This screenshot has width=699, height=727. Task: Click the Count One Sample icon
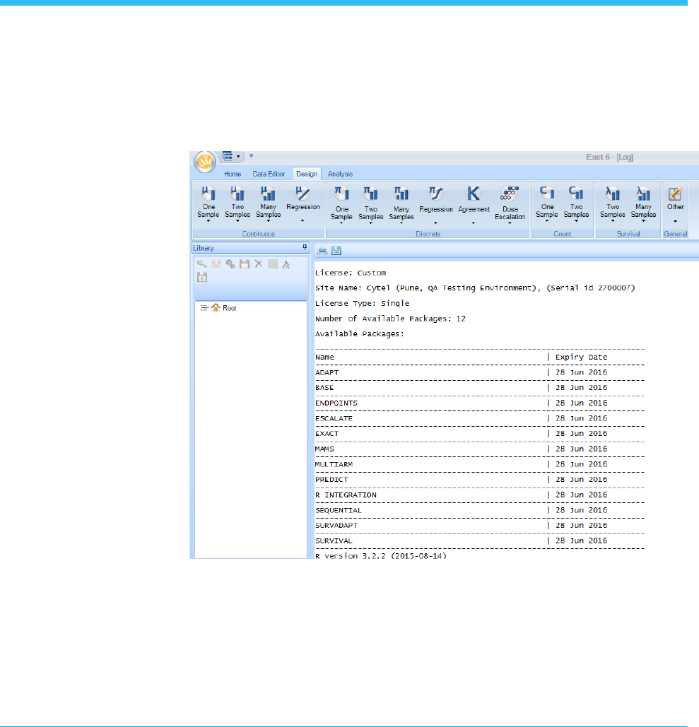point(547,192)
